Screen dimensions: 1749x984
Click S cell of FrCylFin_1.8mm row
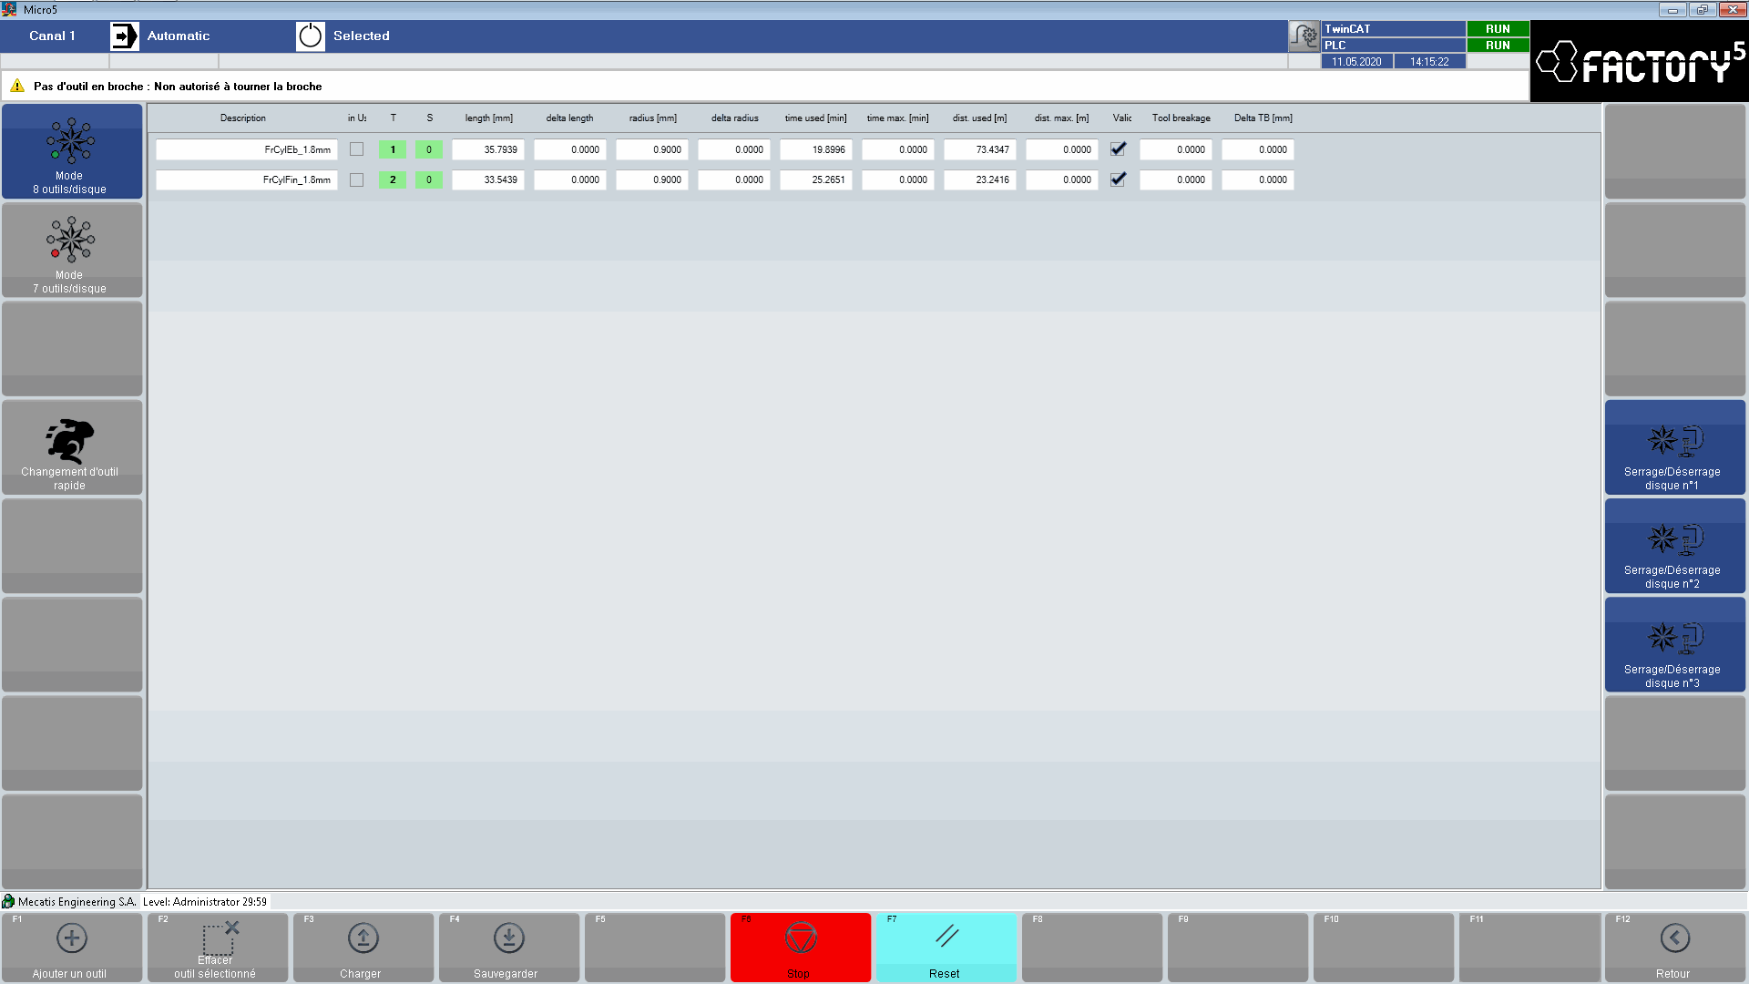click(x=429, y=179)
